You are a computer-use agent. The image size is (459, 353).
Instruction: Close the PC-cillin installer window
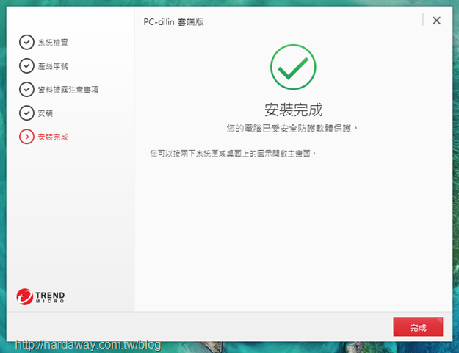click(436, 21)
